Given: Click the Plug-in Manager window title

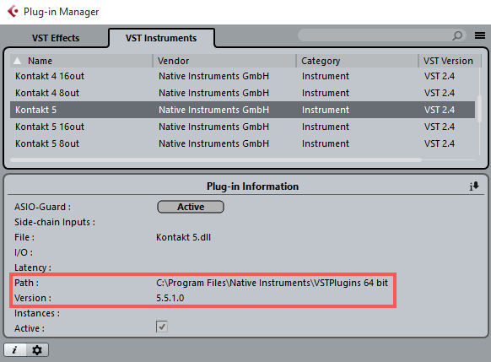Looking at the screenshot, I should (62, 12).
